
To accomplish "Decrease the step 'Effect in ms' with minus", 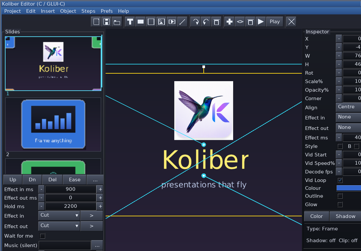I will pos(41,189).
